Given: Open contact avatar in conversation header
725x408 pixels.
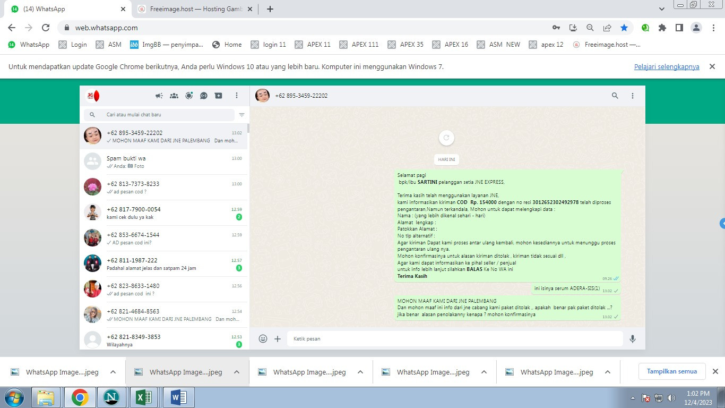Looking at the screenshot, I should click(x=262, y=96).
